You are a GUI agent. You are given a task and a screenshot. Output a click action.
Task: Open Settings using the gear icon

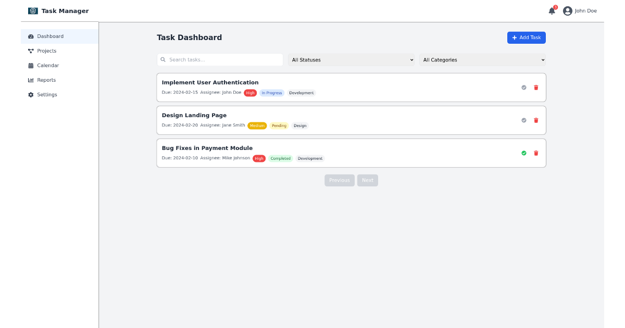point(31,94)
